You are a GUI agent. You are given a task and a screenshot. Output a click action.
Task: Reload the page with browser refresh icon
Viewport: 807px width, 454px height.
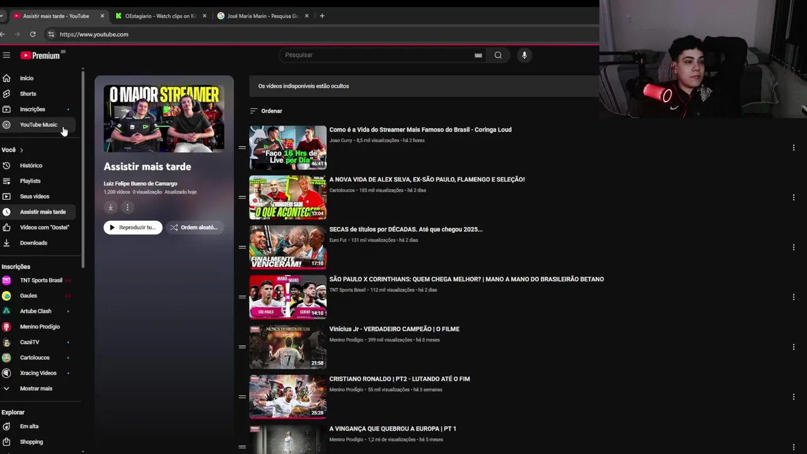(x=33, y=34)
